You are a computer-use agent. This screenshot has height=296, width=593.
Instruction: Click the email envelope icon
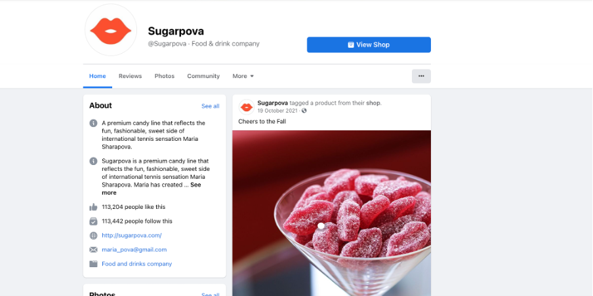[93, 250]
